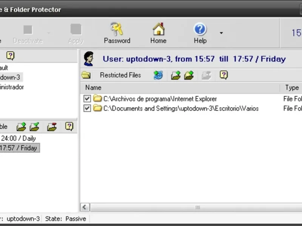Open the help icon above the users list
Screen dimensions: 302x226
click(x=11, y=56)
